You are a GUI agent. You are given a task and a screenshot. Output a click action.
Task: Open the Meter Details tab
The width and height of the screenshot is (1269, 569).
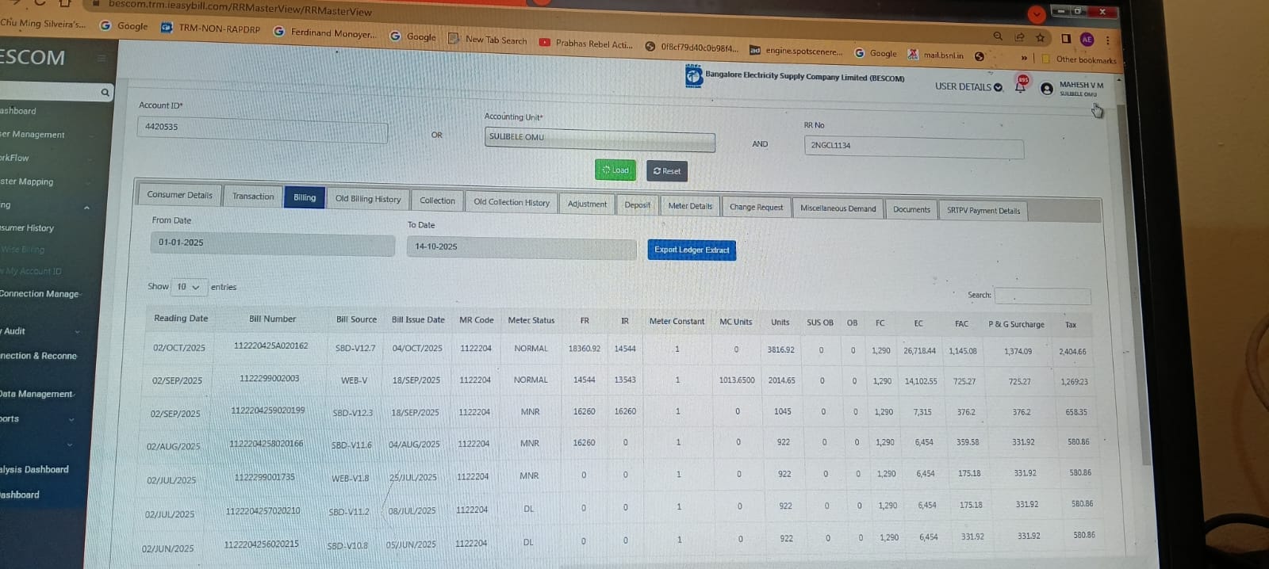(690, 206)
